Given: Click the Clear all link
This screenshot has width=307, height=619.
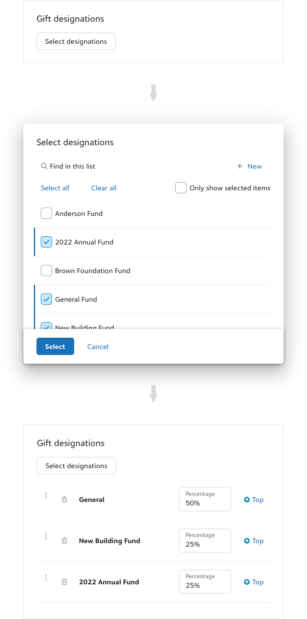Looking at the screenshot, I should 104,188.
